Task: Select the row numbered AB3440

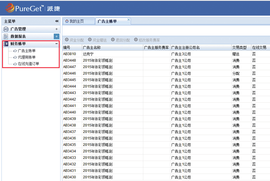Action: (x=166, y=112)
